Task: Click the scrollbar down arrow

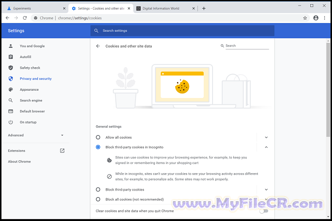Action: tap(328, 217)
